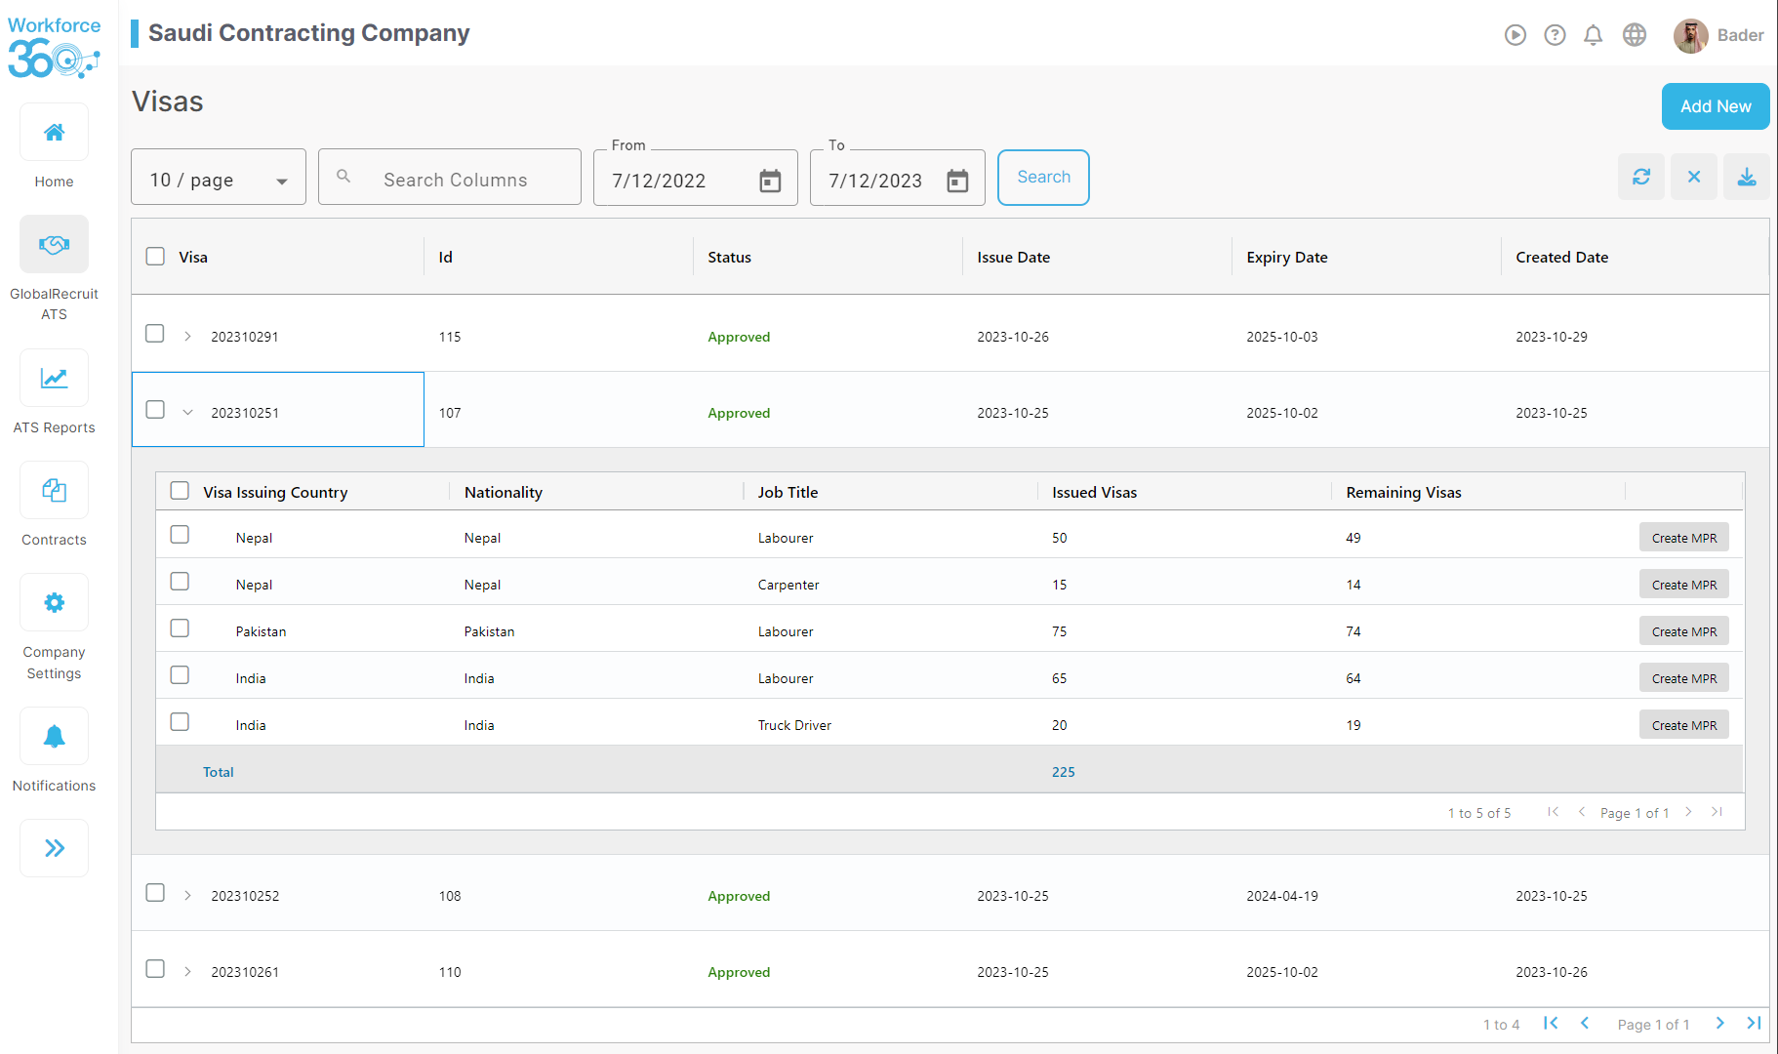Open the notifications bell in header
The height and width of the screenshot is (1054, 1778).
pyautogui.click(x=1593, y=35)
